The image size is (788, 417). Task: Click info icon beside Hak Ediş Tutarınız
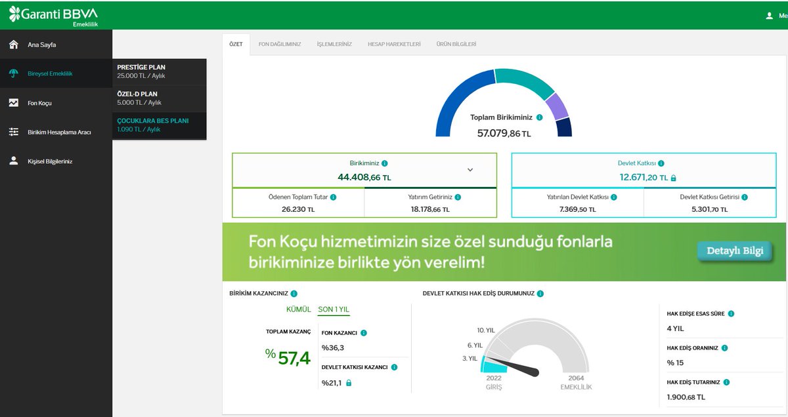pos(726,382)
